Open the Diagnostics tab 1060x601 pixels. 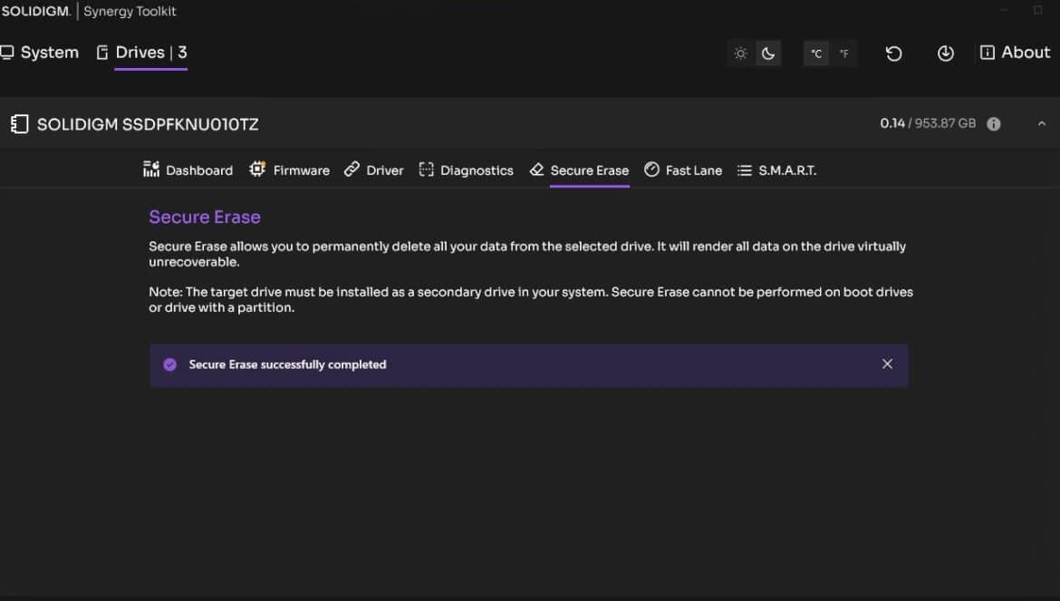pos(466,170)
